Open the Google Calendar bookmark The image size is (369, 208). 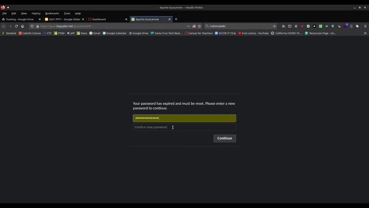coord(115,34)
